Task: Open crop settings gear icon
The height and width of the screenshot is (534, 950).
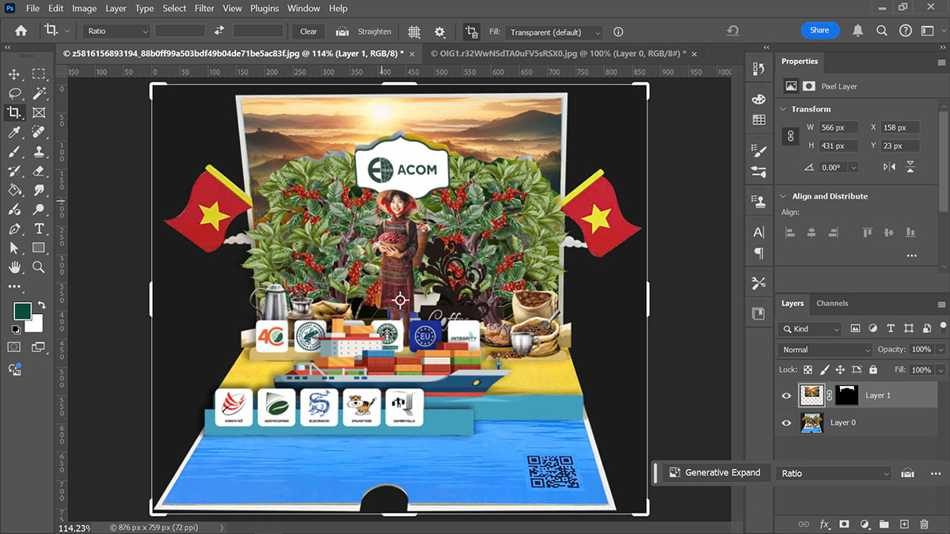Action: click(x=440, y=32)
